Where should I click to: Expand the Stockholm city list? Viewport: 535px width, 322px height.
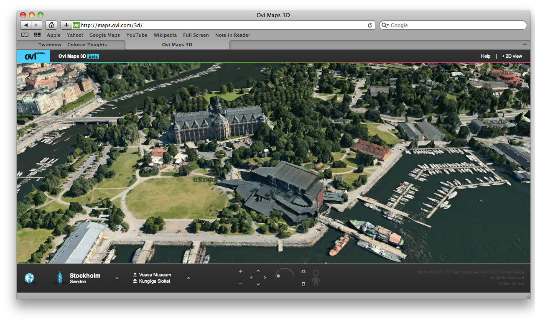pyautogui.click(x=117, y=278)
